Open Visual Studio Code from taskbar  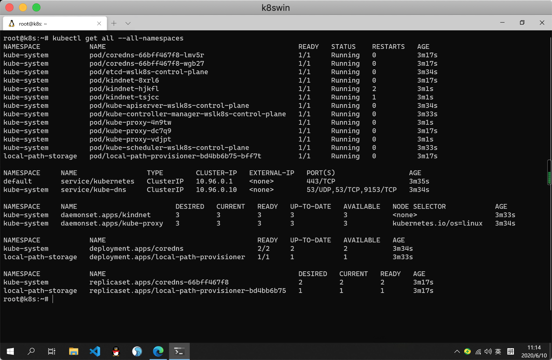click(95, 352)
